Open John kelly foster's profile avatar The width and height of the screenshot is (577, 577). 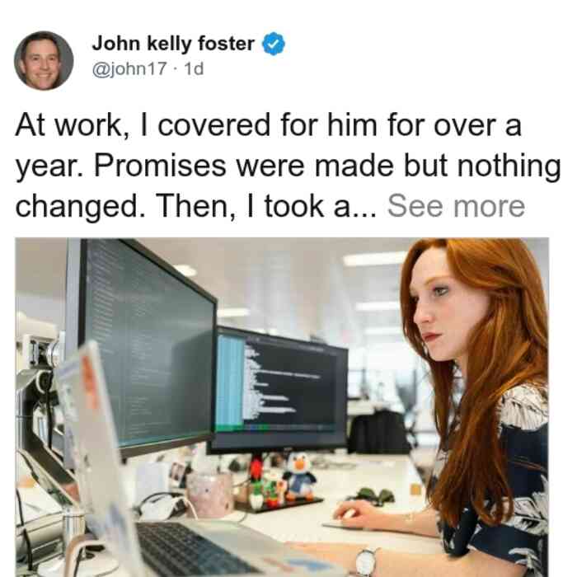[44, 61]
